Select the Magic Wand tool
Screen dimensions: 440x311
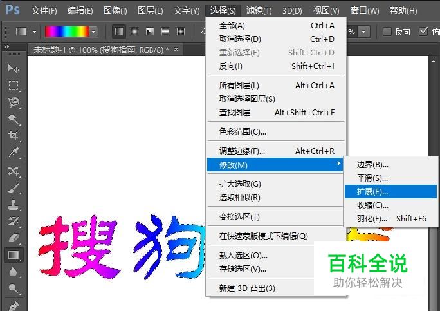[14, 119]
